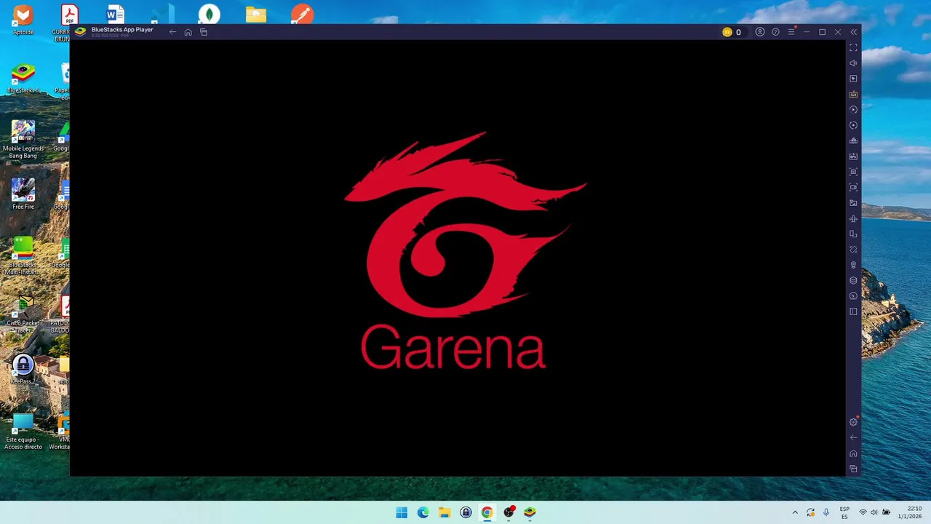931x524 pixels.
Task: Select the Postman desktop icon
Action: pyautogui.click(x=303, y=15)
